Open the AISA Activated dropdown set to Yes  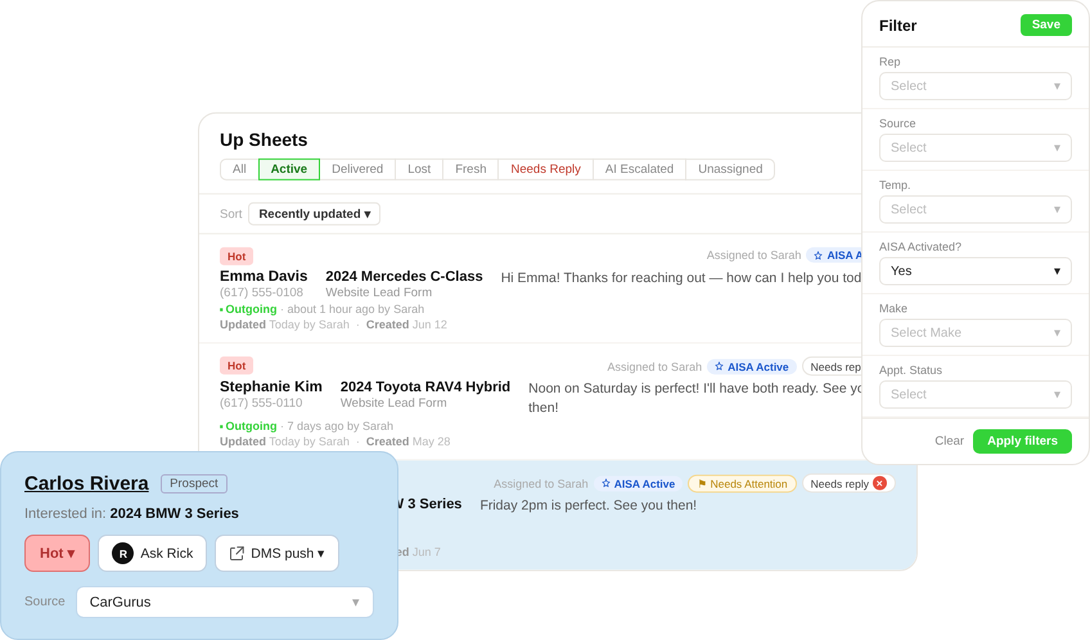[x=975, y=271]
